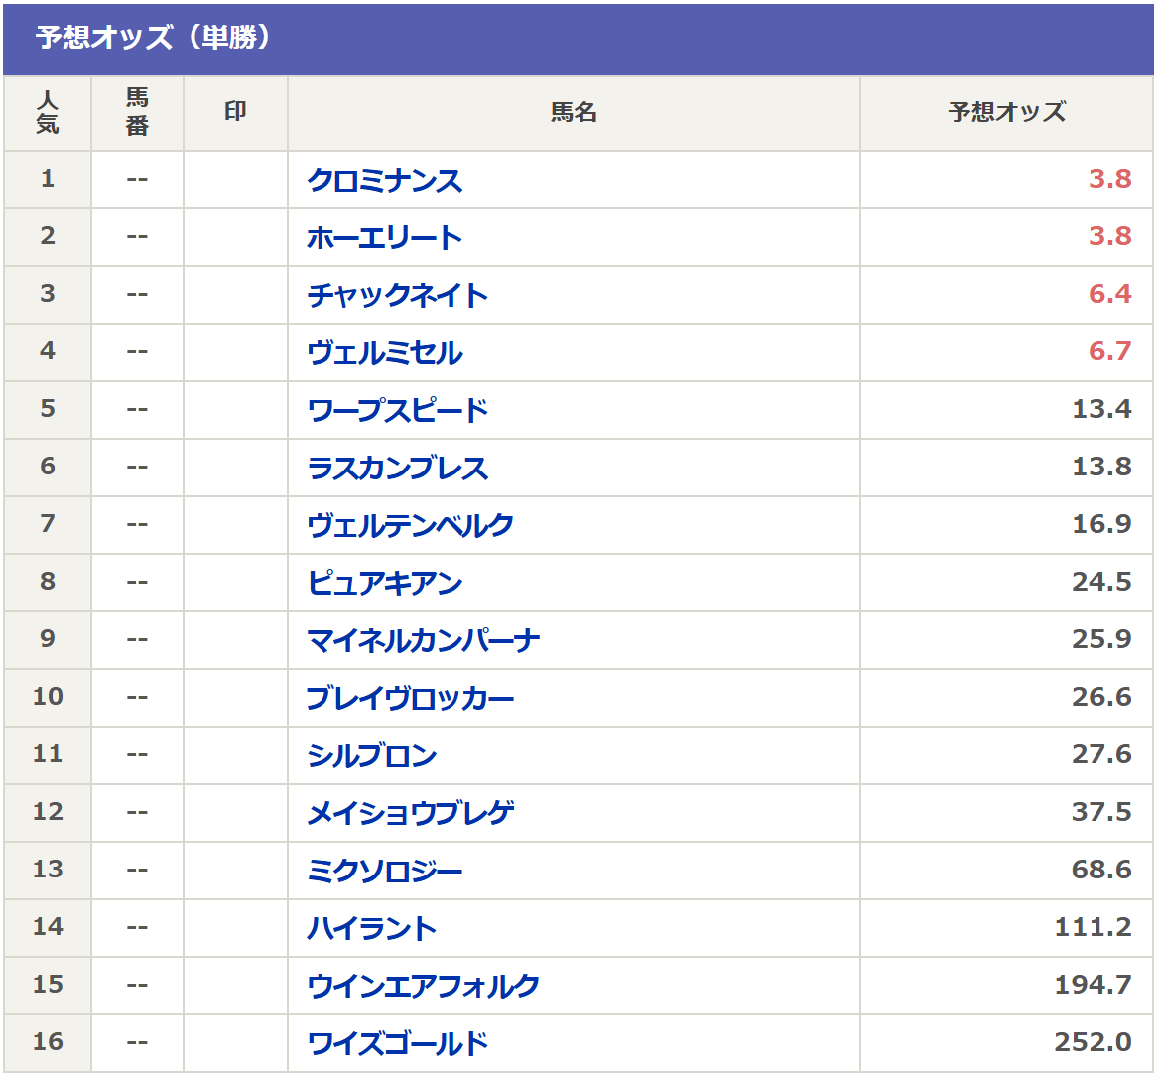Click the ホーエリート horse name
Image resolution: width=1160 pixels, height=1077 pixels.
tap(385, 237)
